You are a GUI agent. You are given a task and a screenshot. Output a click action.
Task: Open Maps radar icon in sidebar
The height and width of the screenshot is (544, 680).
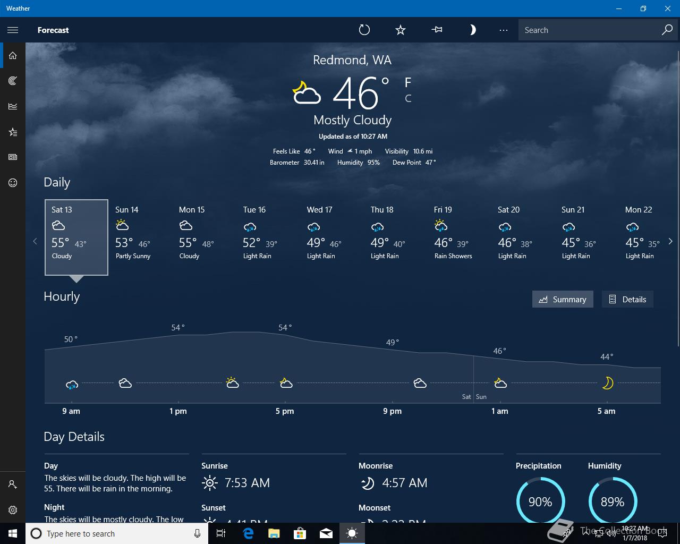13,81
